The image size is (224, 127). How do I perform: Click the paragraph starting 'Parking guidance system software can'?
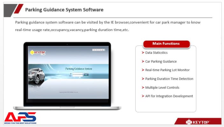pos(108,26)
